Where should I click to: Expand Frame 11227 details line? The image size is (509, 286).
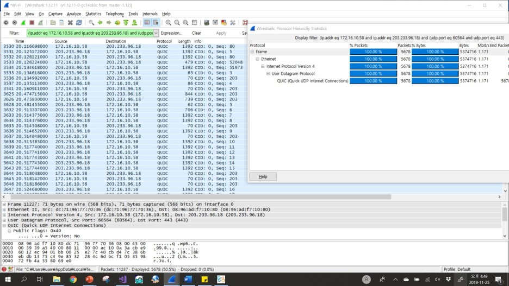point(4,205)
